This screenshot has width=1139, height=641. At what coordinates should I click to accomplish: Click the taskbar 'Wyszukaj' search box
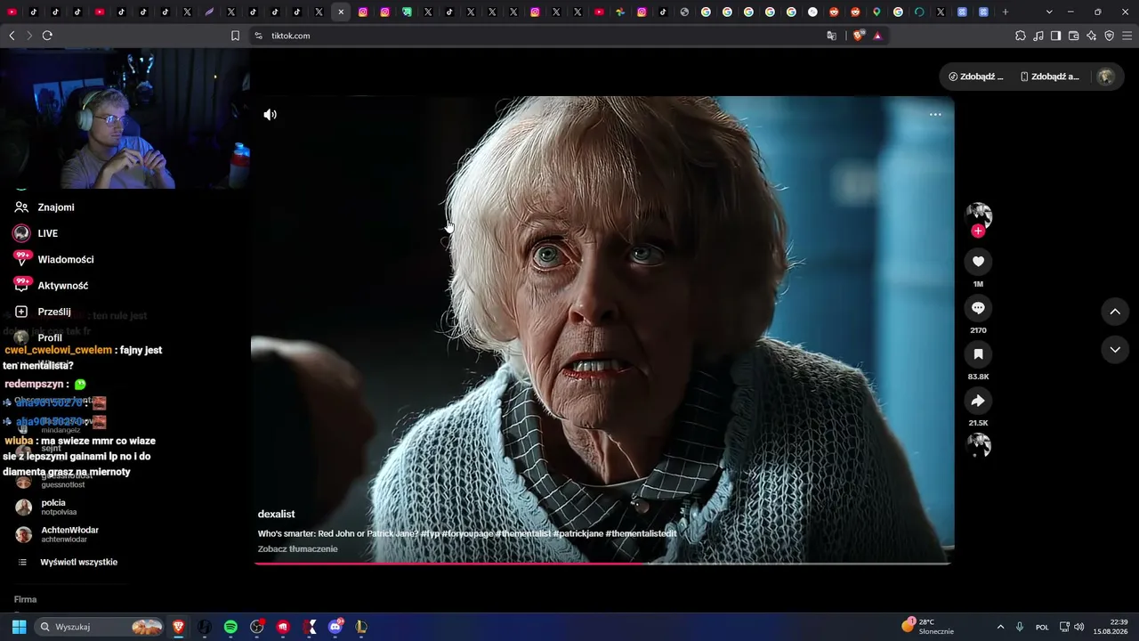click(x=101, y=627)
